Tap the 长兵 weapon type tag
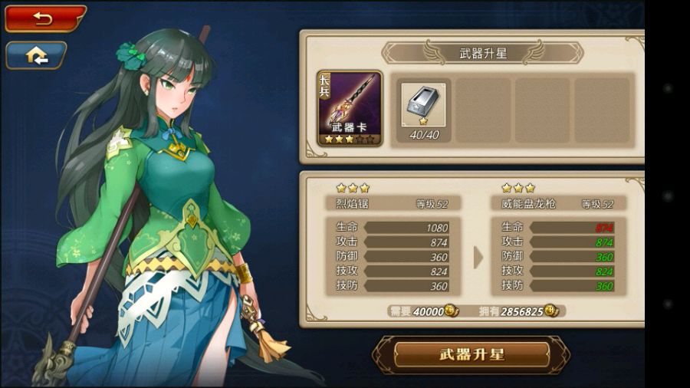The image size is (690, 388). point(324,86)
